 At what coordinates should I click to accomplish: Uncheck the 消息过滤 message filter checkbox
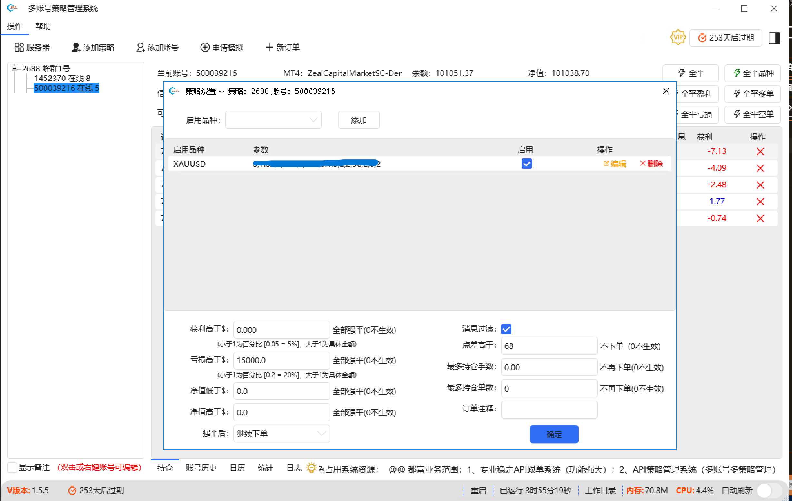pos(506,329)
